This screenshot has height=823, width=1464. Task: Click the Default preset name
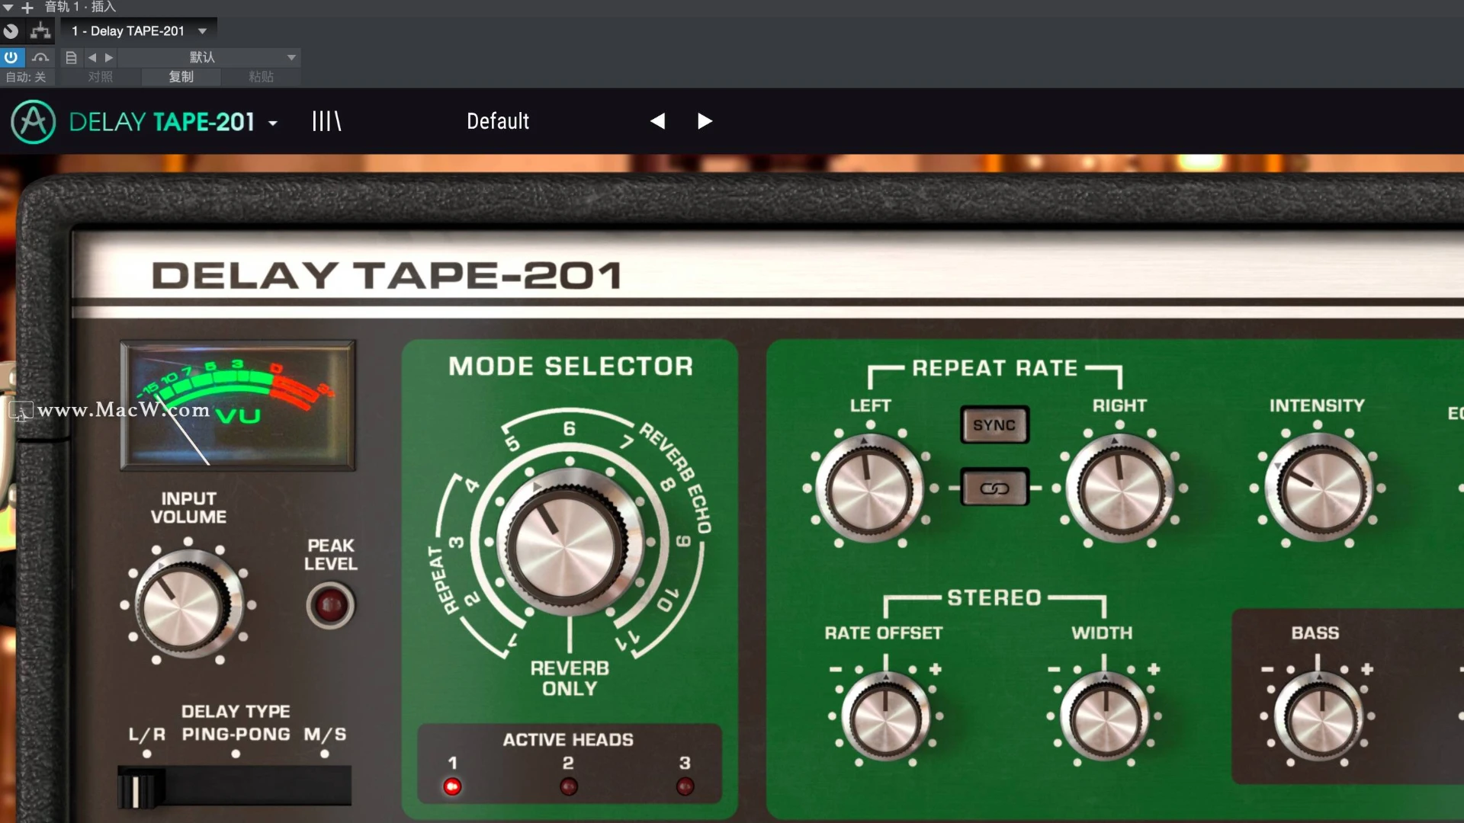pyautogui.click(x=498, y=121)
